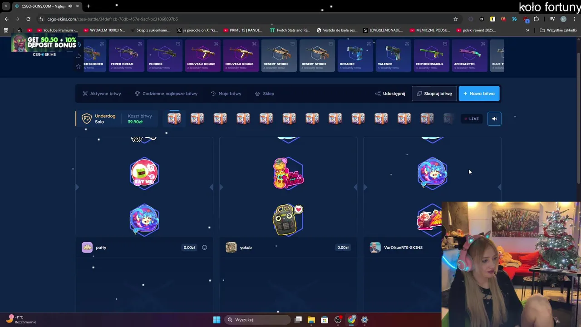581x327 pixels.
Task: Open the emoji reaction icon next to patty
Action: (x=204, y=248)
